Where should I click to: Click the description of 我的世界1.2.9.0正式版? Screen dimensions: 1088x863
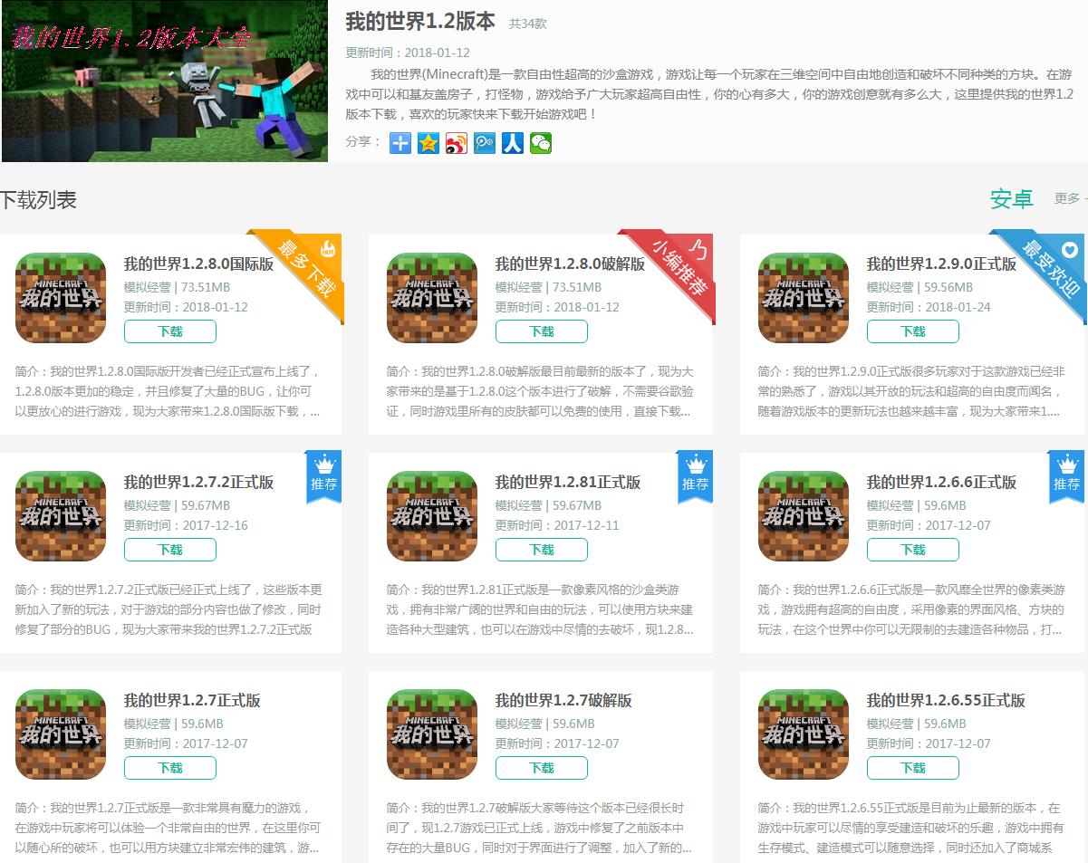tap(911, 391)
